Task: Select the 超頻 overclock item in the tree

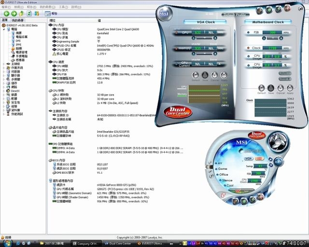Action: pos(16,48)
